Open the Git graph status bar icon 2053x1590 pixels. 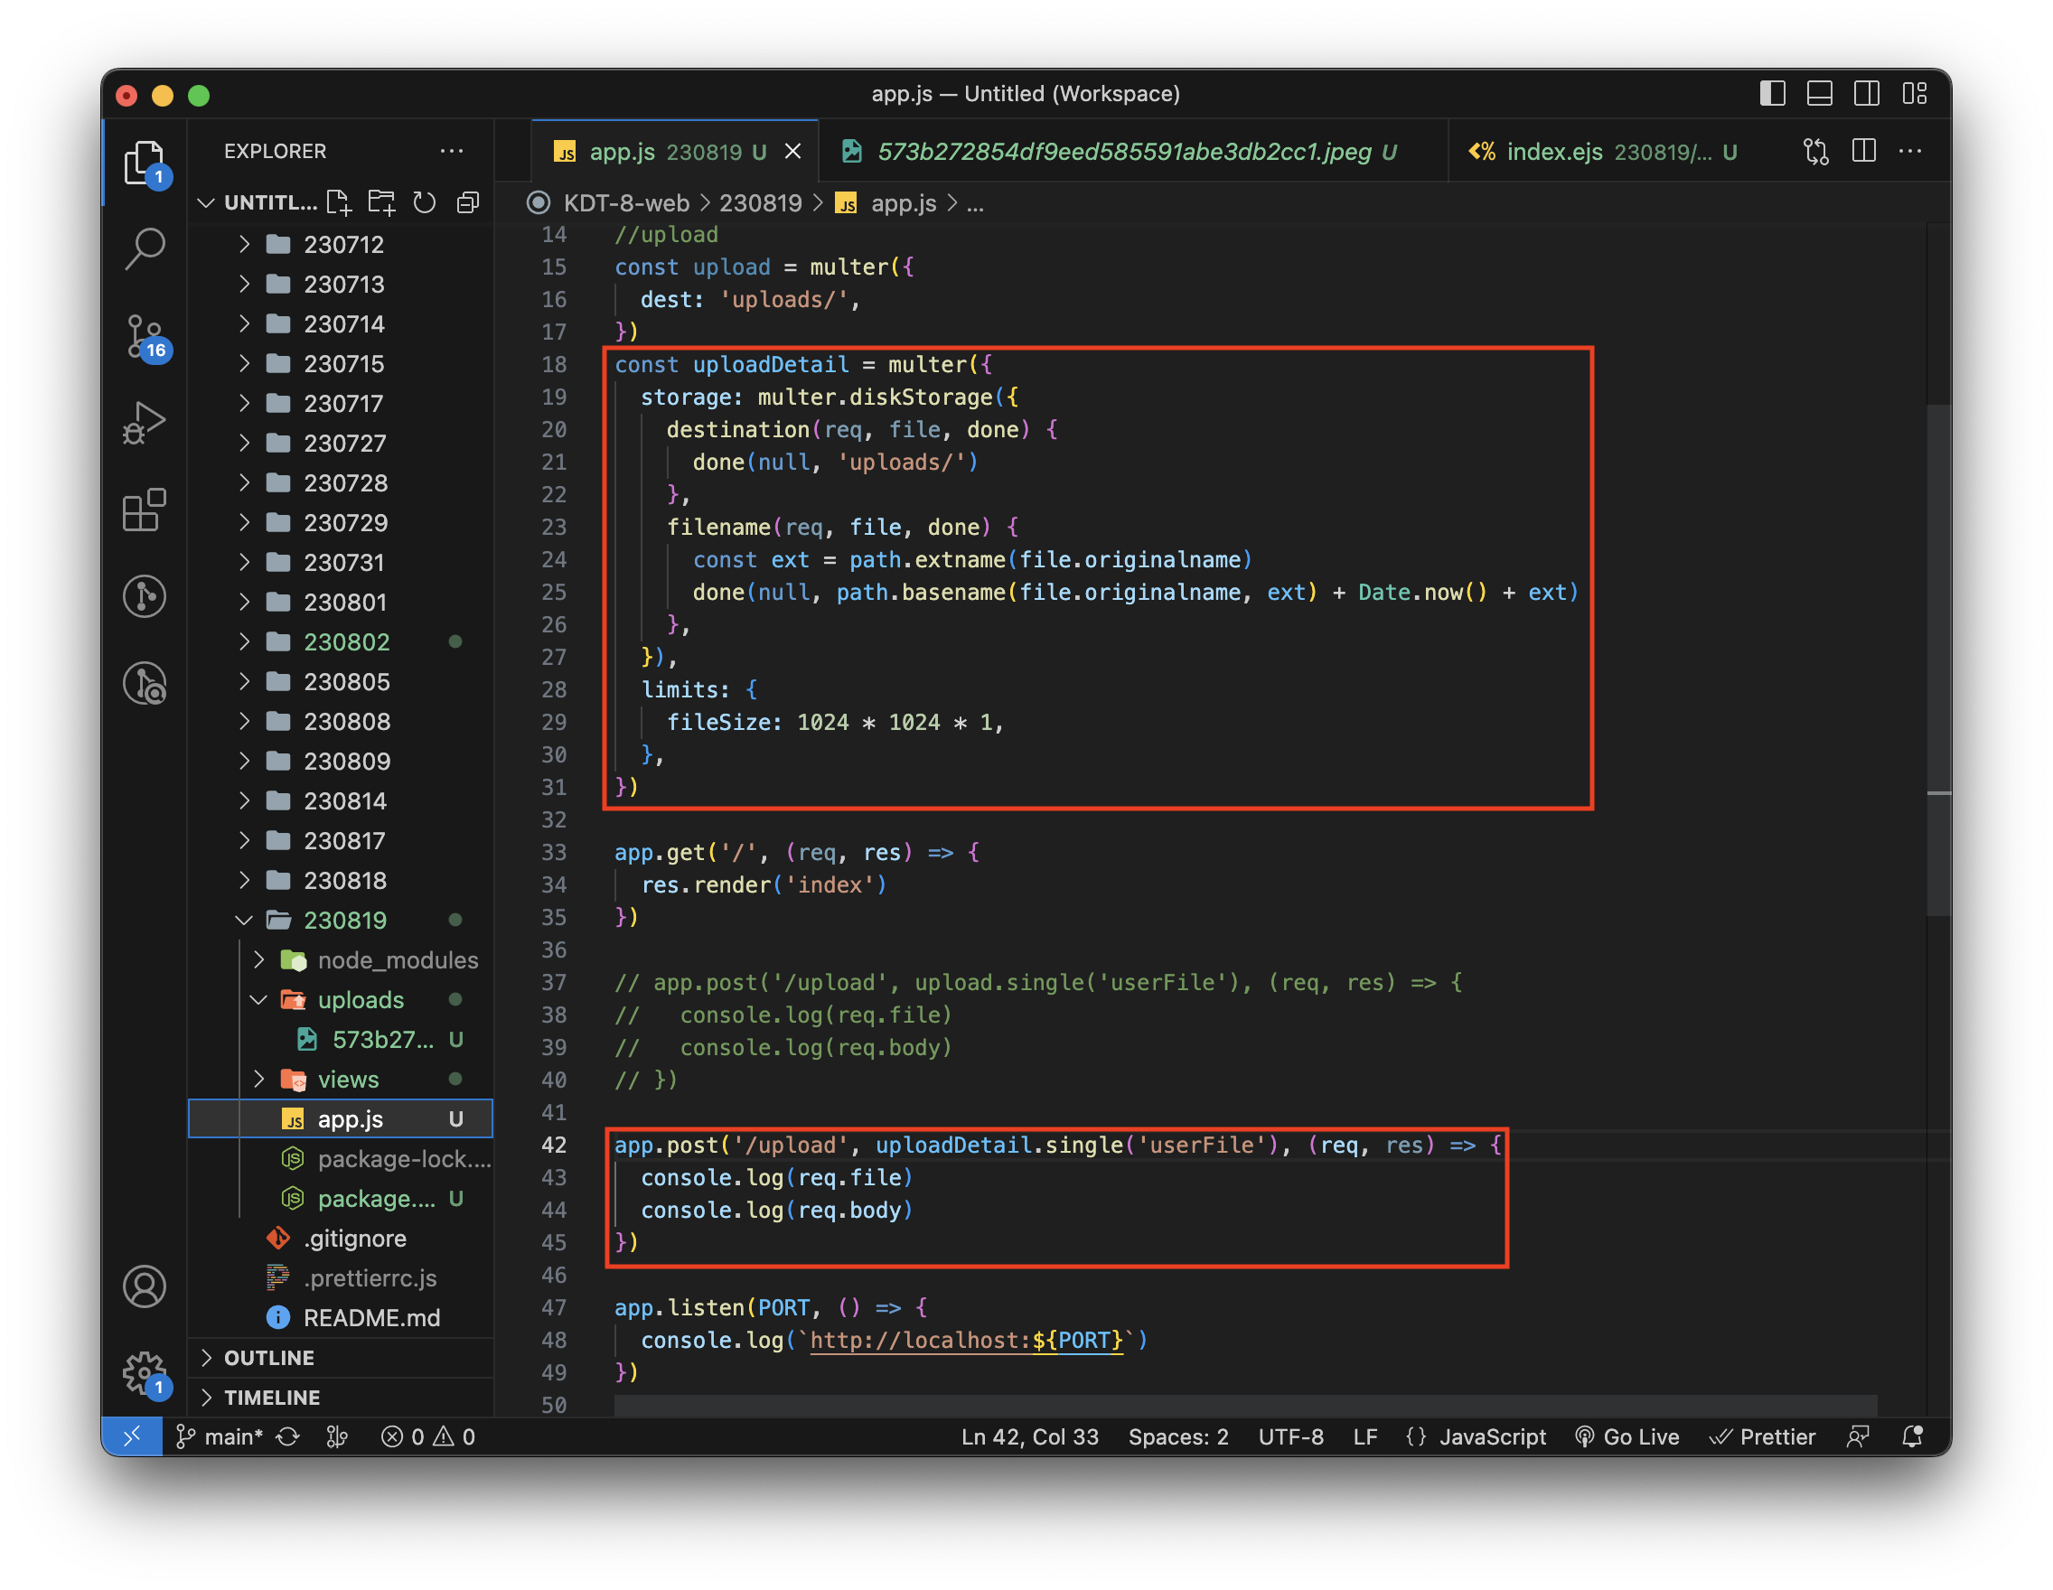click(336, 1436)
